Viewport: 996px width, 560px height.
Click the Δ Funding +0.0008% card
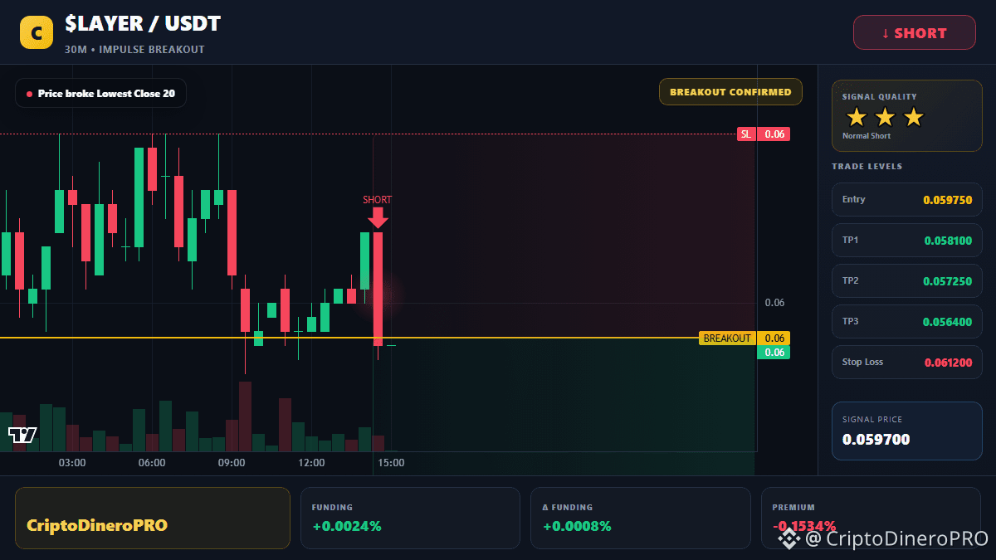(x=640, y=518)
